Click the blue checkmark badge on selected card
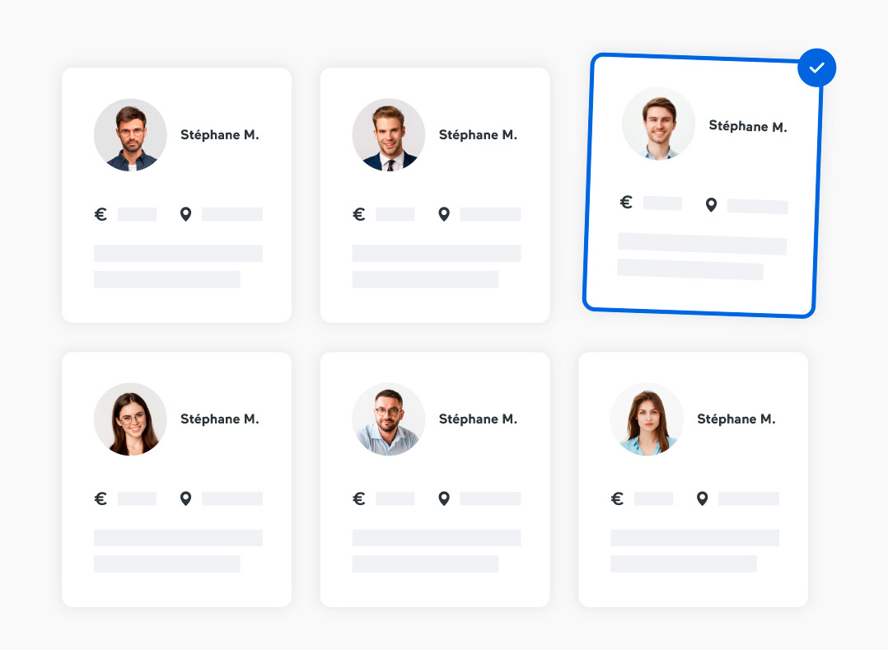This screenshot has height=650, width=888. 816,68
